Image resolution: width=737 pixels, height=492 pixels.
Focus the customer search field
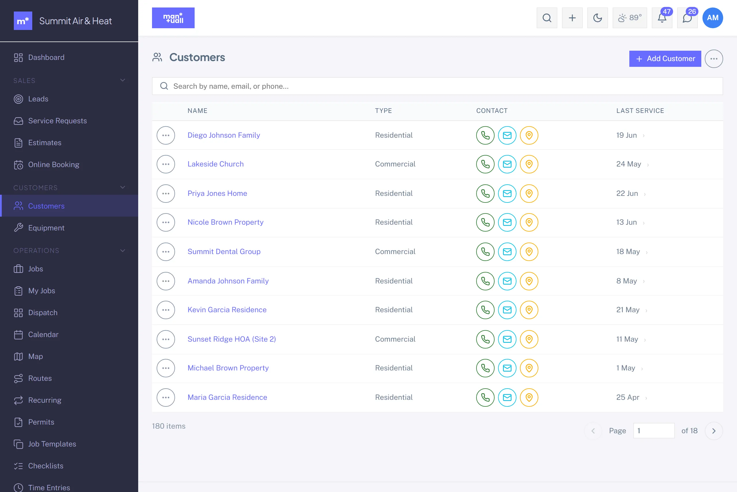click(438, 86)
